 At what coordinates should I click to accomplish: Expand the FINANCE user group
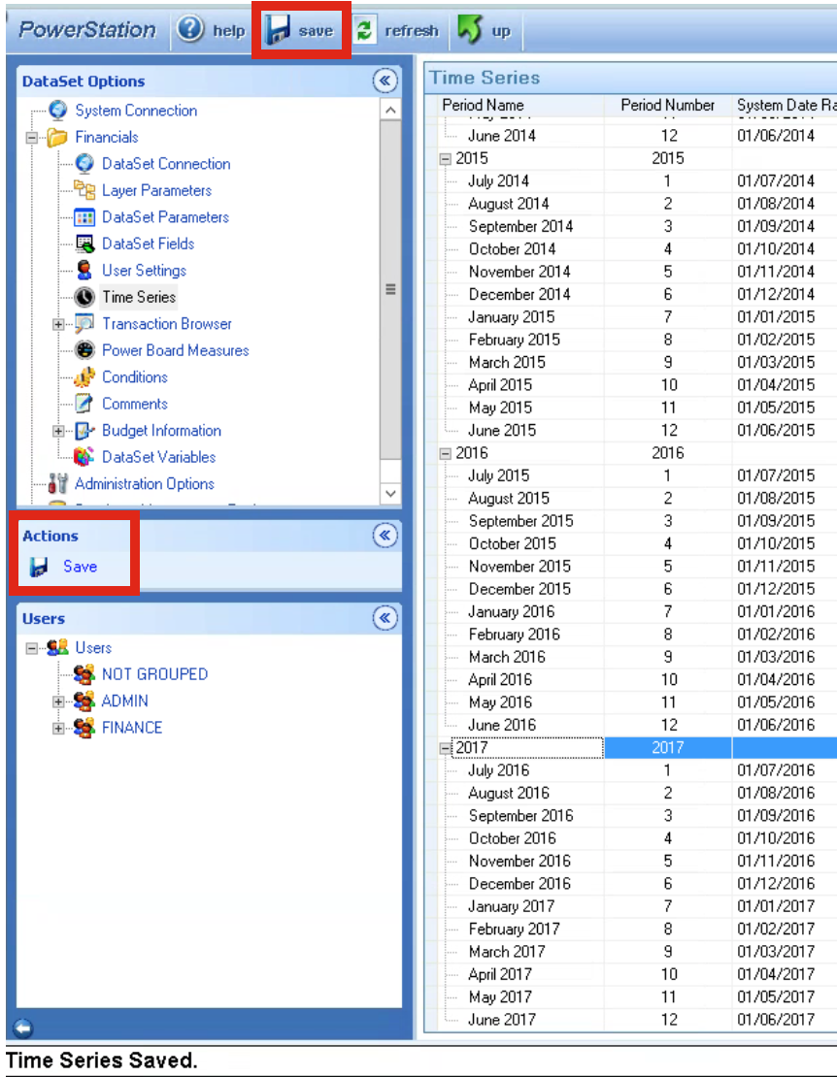point(59,728)
